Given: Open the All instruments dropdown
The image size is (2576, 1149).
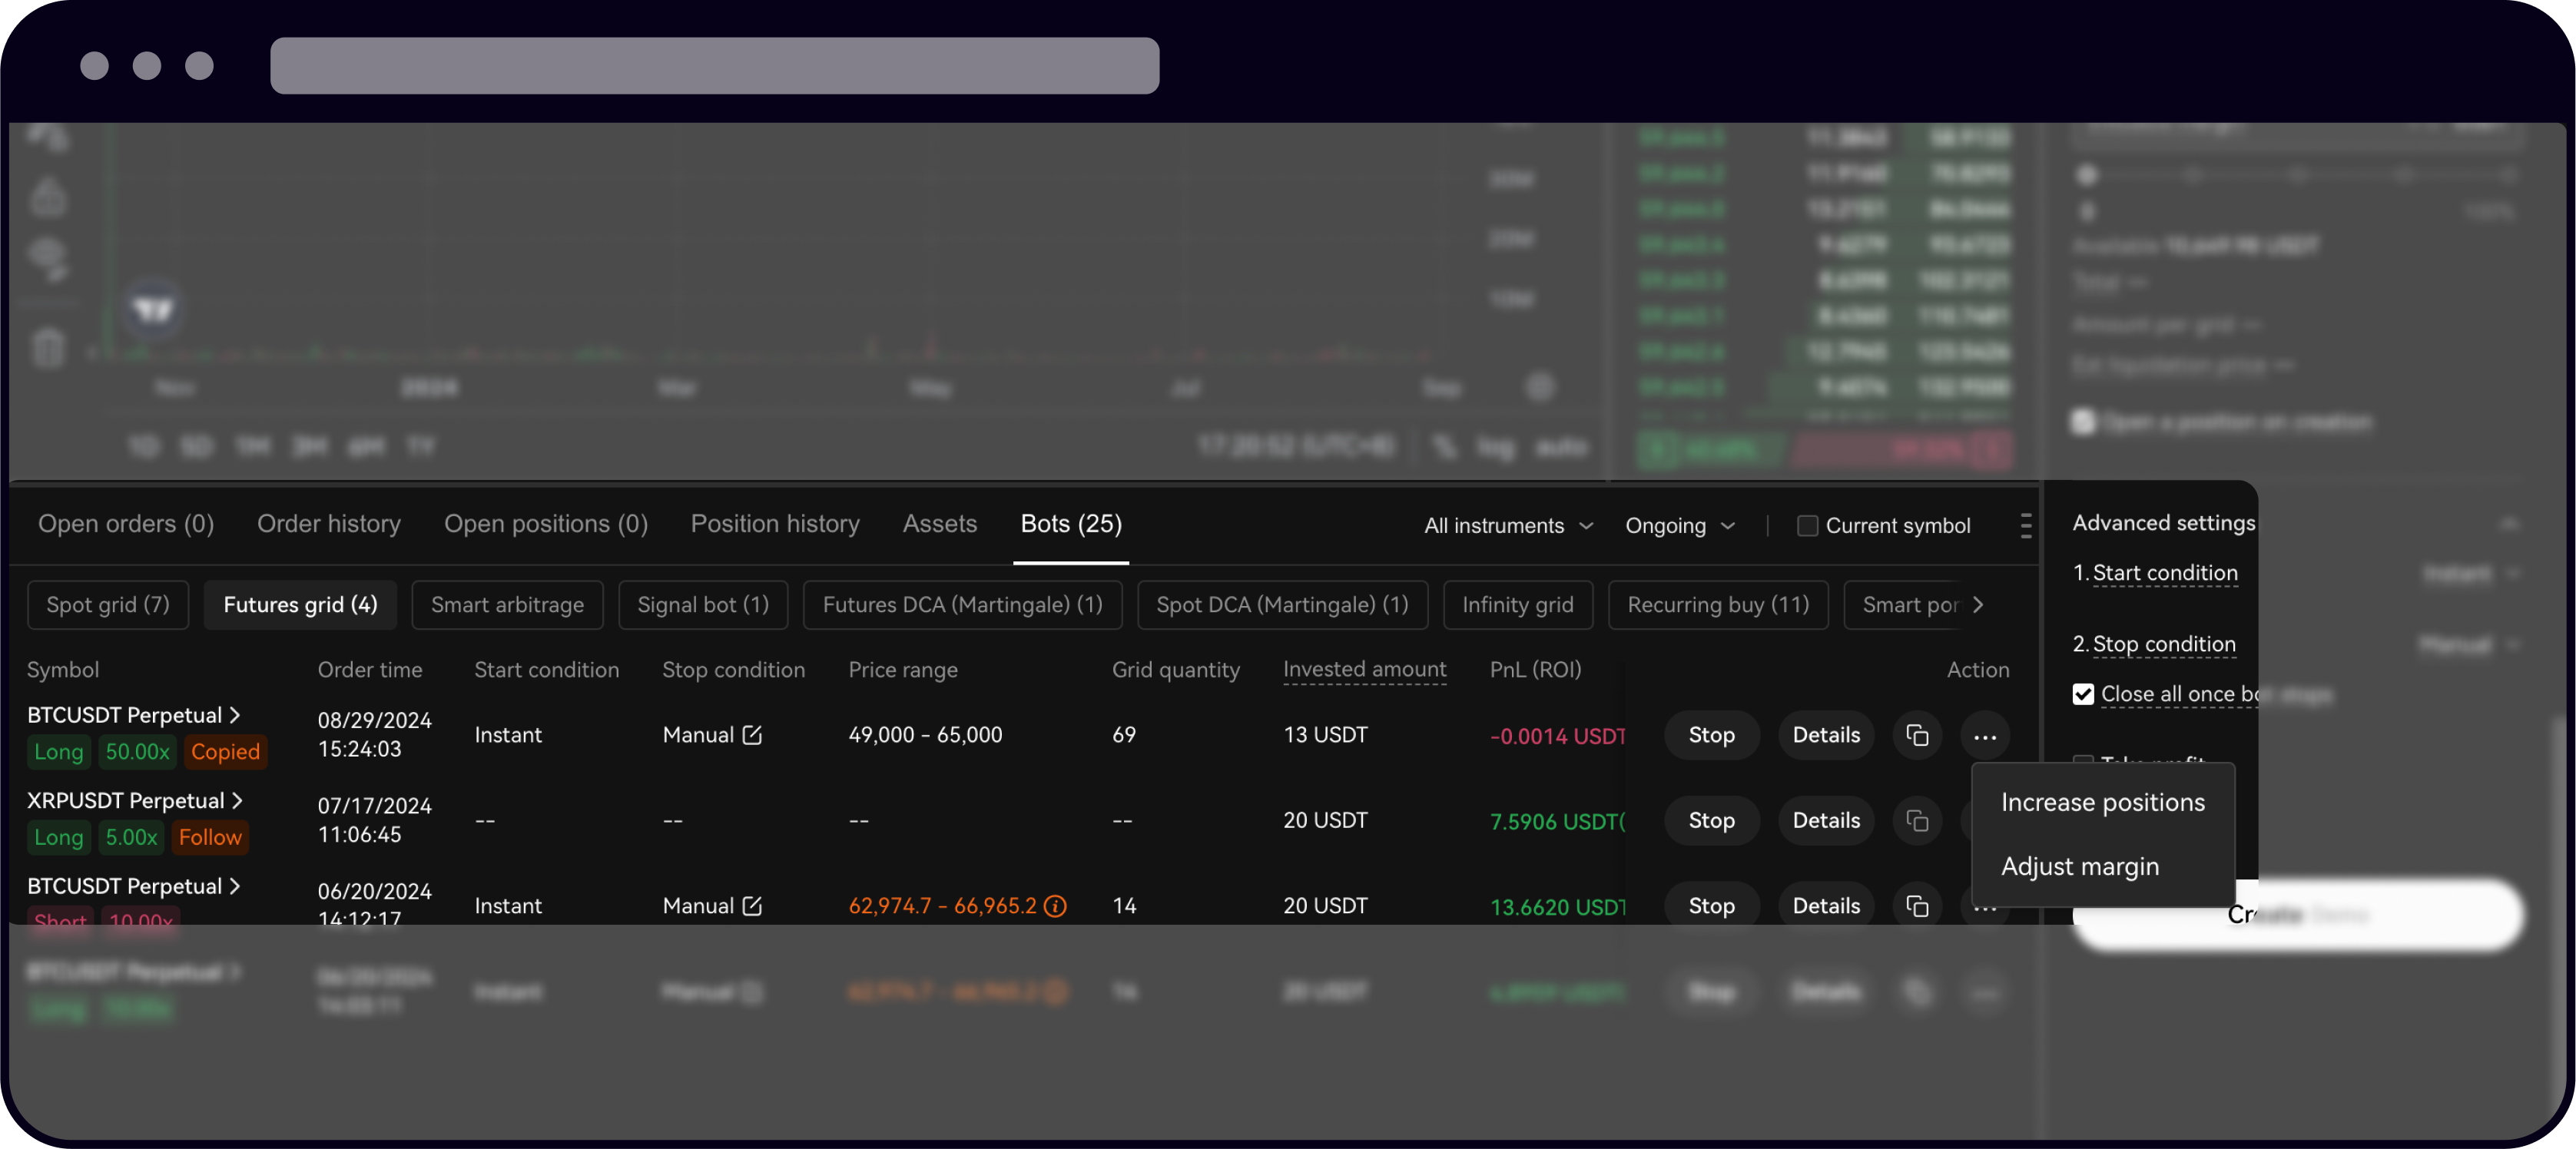Looking at the screenshot, I should tap(1508, 525).
